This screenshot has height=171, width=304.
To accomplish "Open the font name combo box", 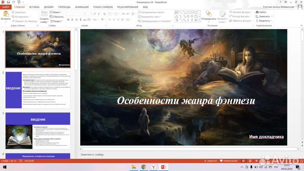I will (76, 14).
